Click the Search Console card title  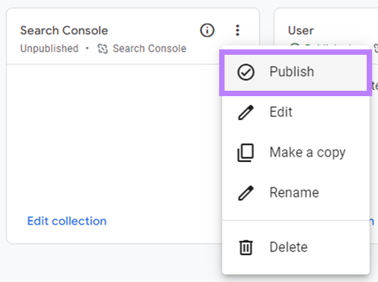tap(64, 31)
